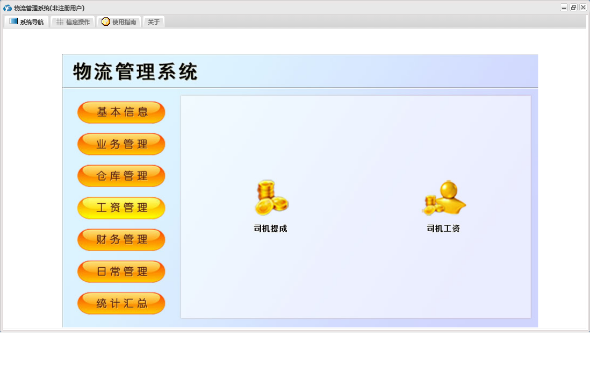Click the 司机工资 text label

point(443,229)
